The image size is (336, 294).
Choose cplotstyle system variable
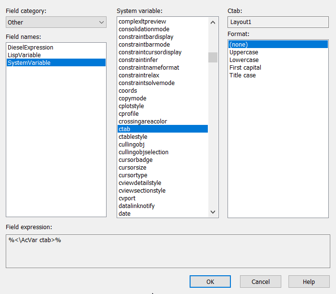(163, 106)
